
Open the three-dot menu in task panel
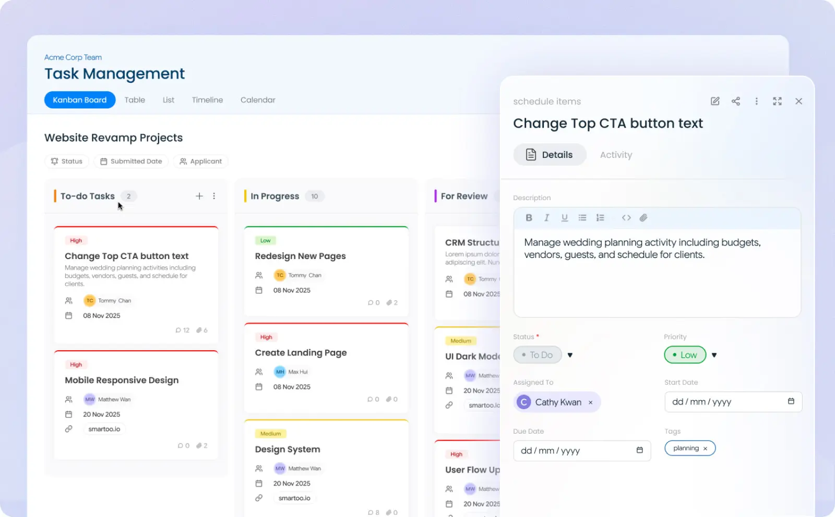pyautogui.click(x=756, y=101)
